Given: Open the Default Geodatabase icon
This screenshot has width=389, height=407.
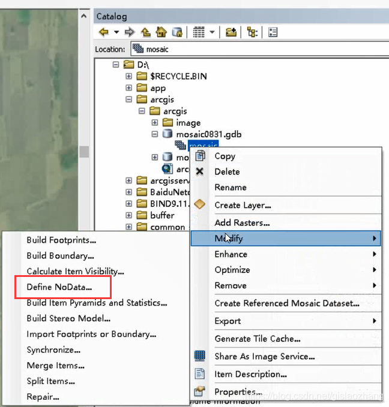Looking at the screenshot, I should (x=177, y=32).
